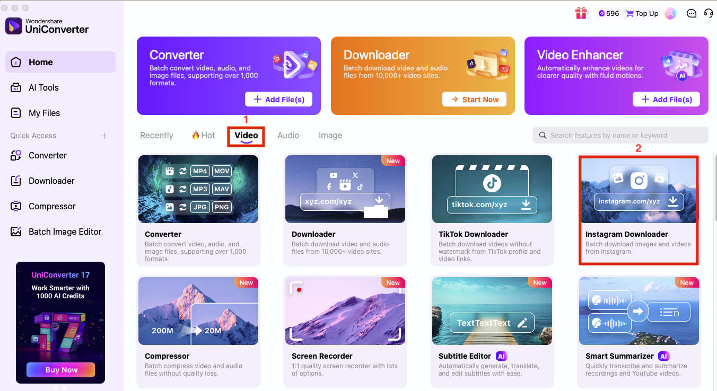Click Top Up to buy credits
Image resolution: width=717 pixels, height=391 pixels.
(642, 13)
